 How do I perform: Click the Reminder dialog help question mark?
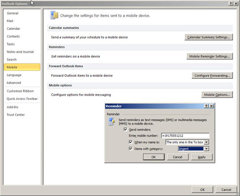pyautogui.click(x=206, y=106)
